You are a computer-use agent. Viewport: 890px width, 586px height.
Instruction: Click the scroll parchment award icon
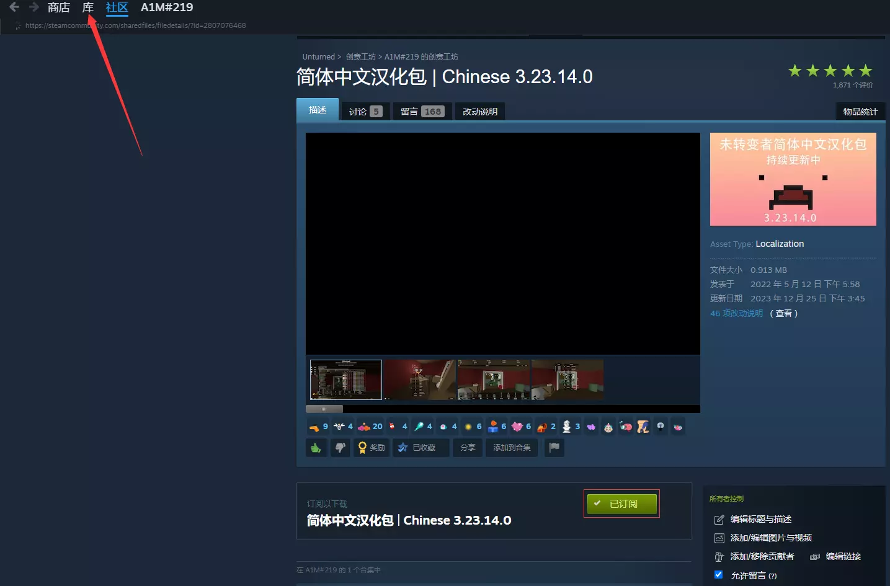click(643, 427)
